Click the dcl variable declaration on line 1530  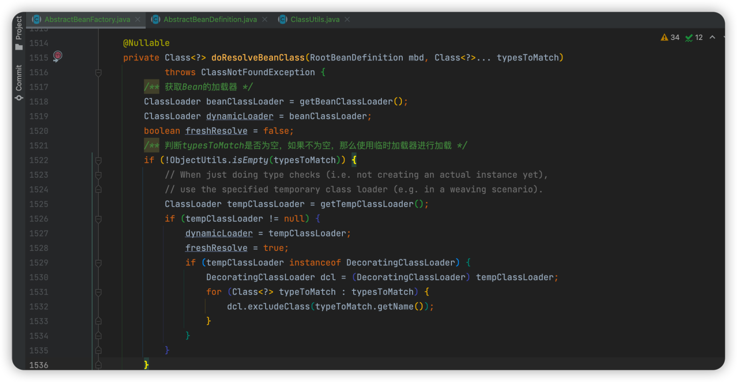click(328, 277)
